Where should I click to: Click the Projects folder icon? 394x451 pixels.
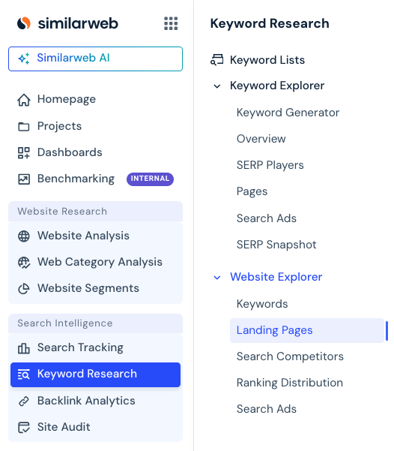coord(24,127)
